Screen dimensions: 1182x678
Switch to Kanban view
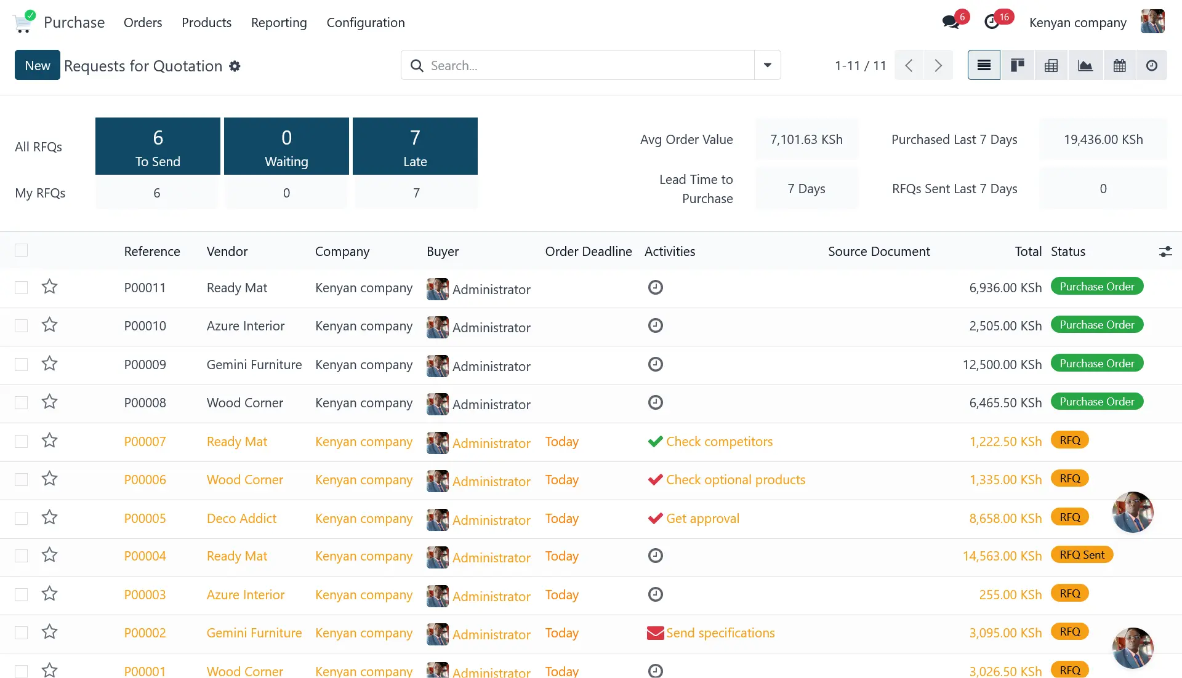point(1017,65)
